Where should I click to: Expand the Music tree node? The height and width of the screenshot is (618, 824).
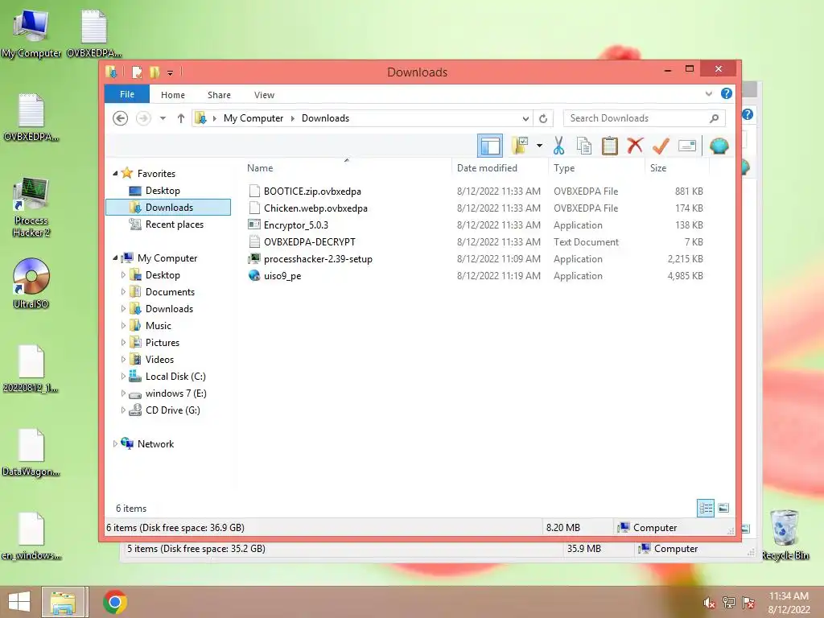123,325
